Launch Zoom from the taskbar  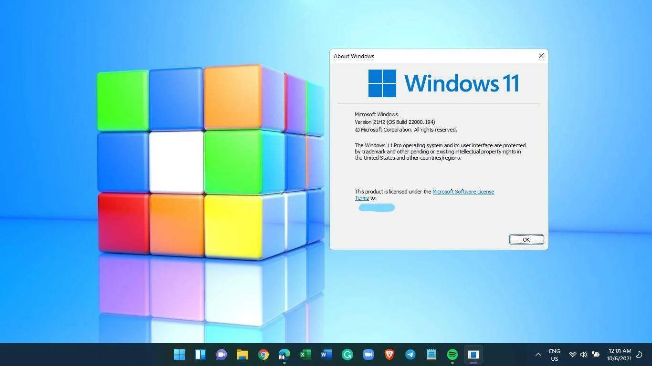(x=368, y=355)
